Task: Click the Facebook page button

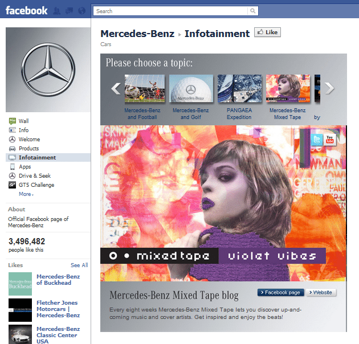Action: pyautogui.click(x=281, y=293)
